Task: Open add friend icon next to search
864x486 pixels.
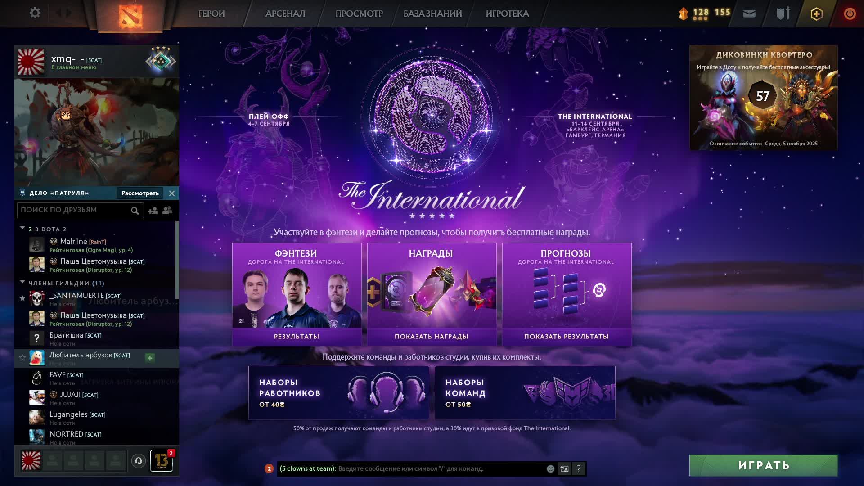Action: (153, 210)
